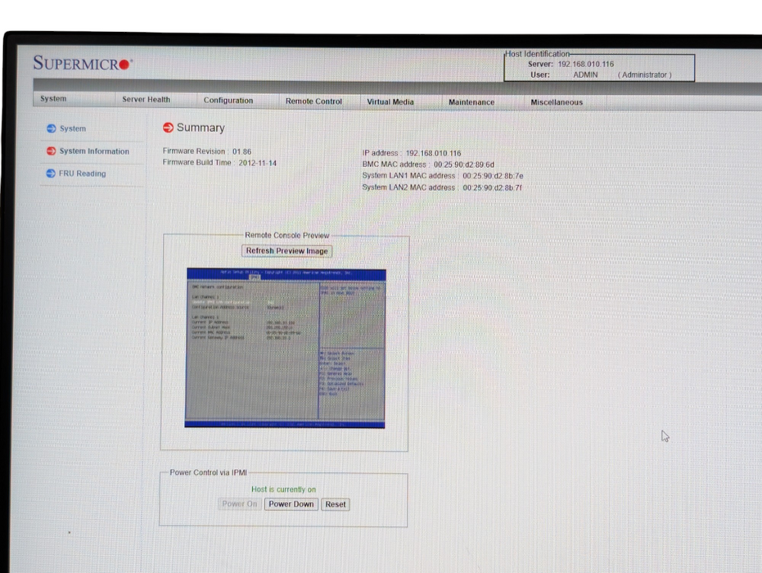Open the System menu tab
This screenshot has width=762, height=573.
click(53, 98)
